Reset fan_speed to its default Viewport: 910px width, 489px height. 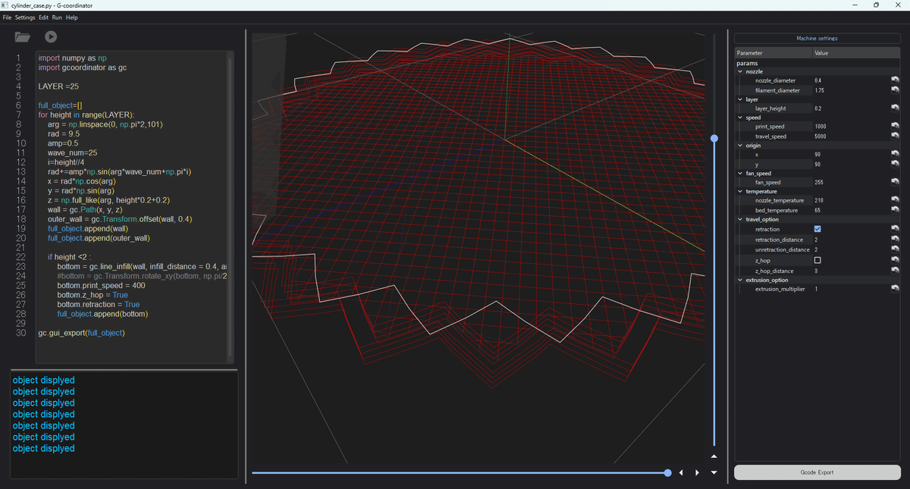(x=895, y=182)
